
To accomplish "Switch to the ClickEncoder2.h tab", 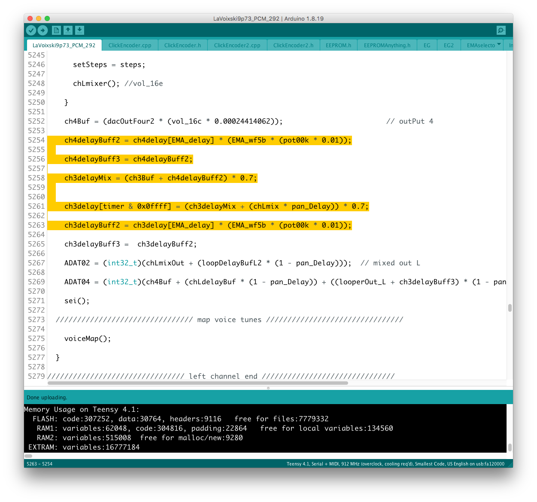I will 293,45.
